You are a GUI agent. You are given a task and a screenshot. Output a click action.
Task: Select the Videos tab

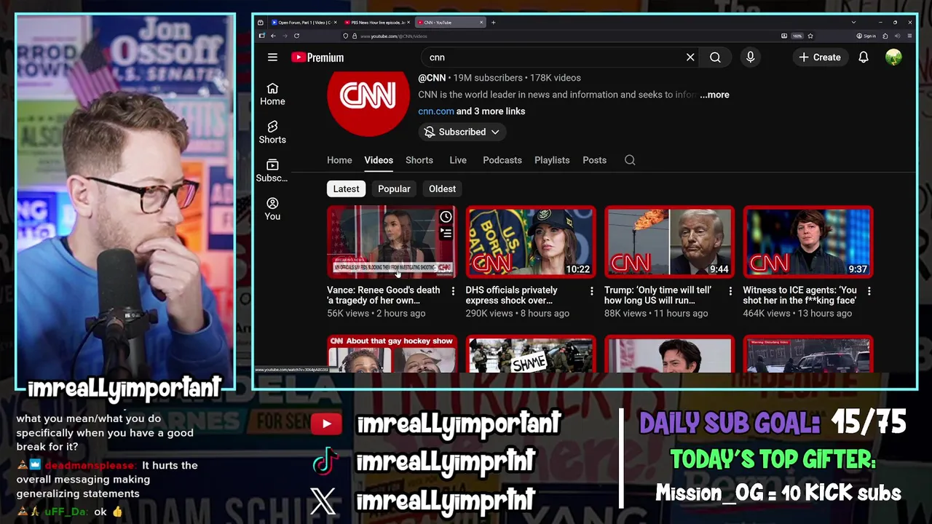pos(379,160)
